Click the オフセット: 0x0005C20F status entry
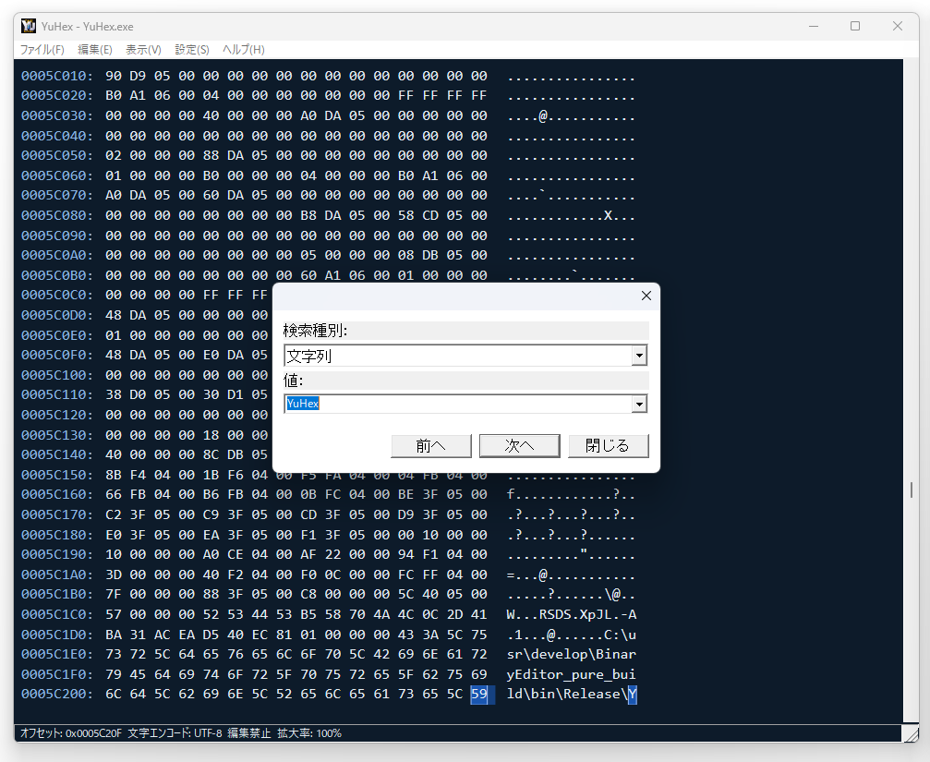Screen dimensions: 930x762 point(70,733)
